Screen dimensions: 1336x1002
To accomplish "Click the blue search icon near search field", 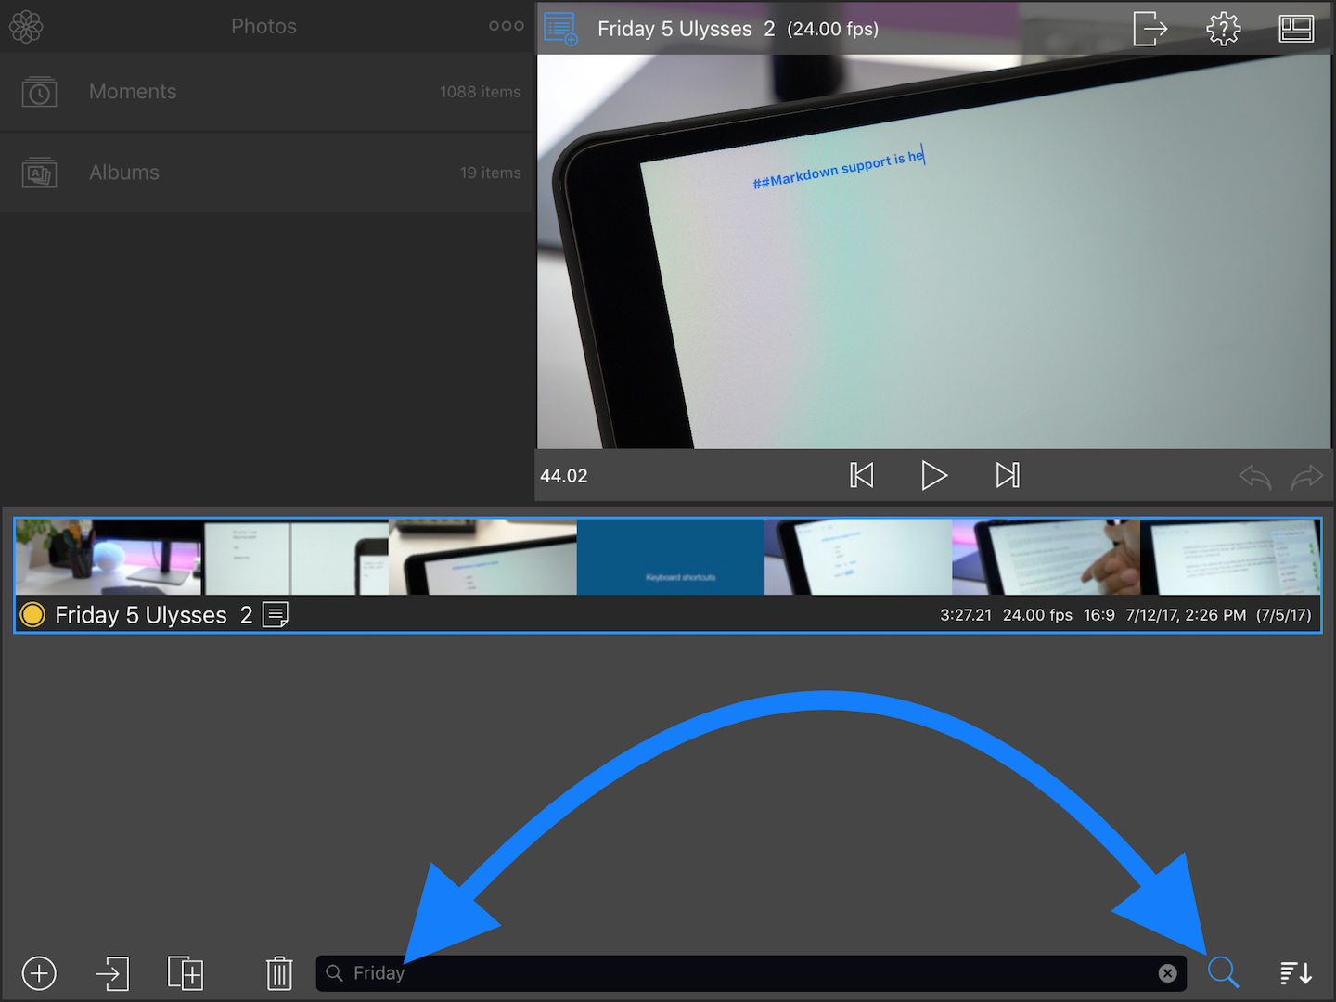I will click(x=1223, y=973).
